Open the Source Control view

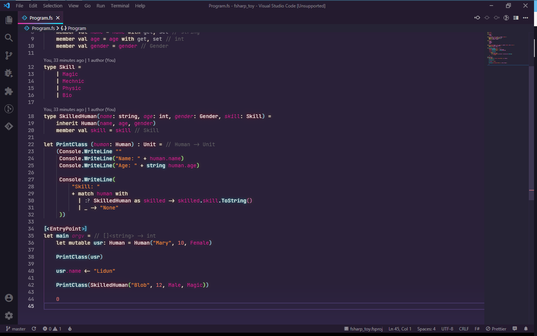point(9,56)
